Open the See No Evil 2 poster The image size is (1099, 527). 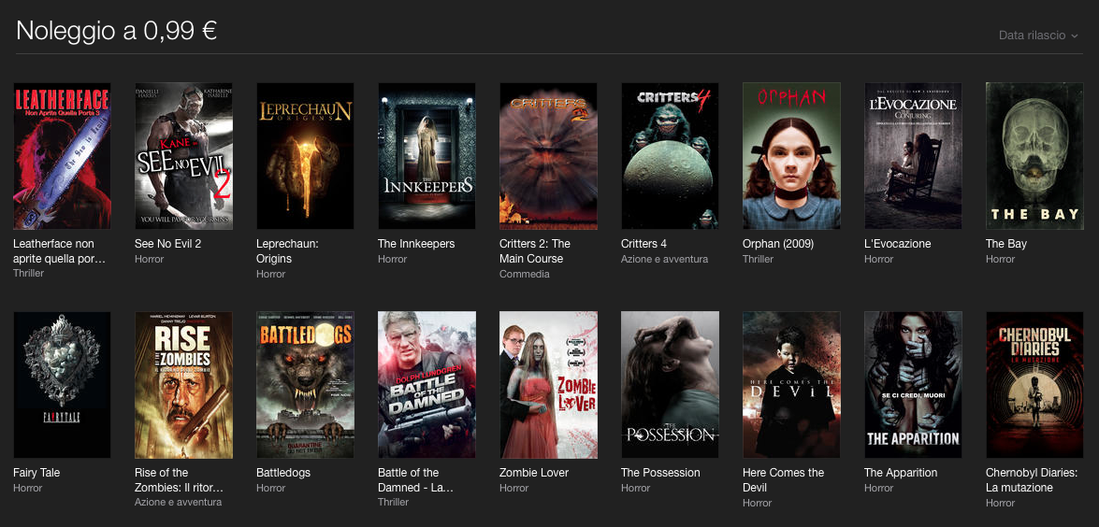[x=183, y=156]
